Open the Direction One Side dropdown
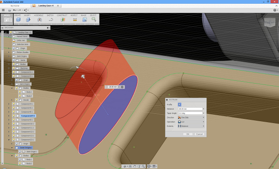The image size is (279, 169). coord(191,117)
